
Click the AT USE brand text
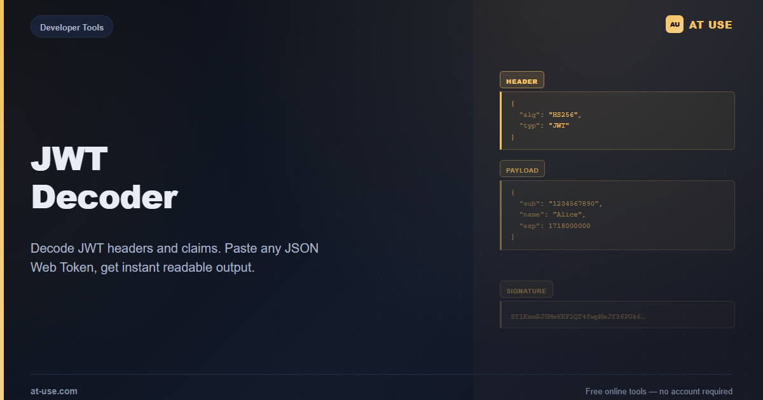(x=711, y=25)
